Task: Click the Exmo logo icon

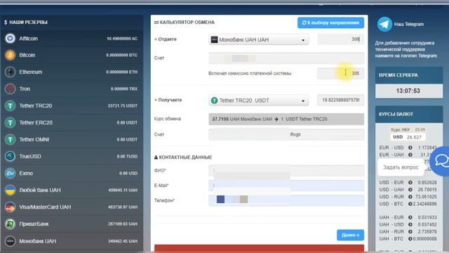Action: pos(10,174)
